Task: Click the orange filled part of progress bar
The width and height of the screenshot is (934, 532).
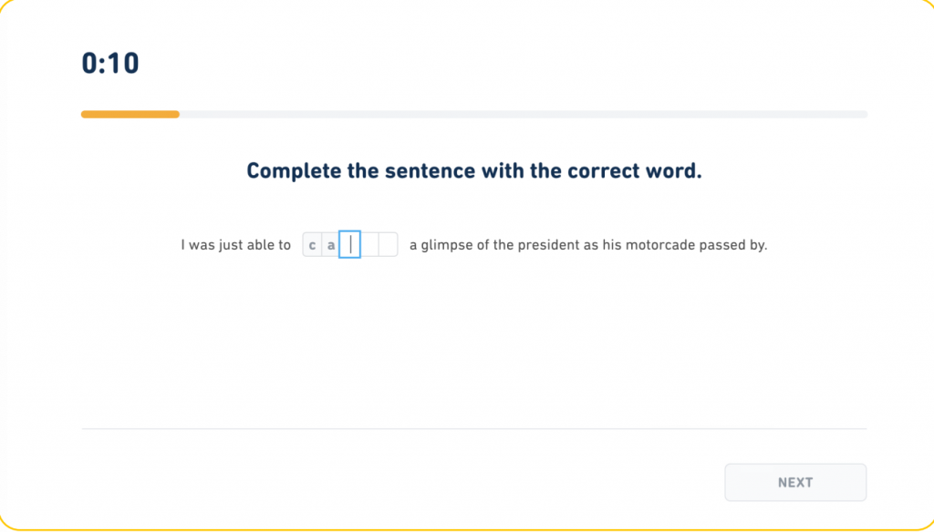Action: coord(130,115)
